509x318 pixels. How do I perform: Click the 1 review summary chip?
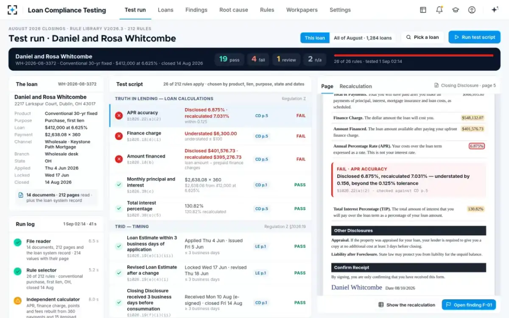click(x=286, y=59)
